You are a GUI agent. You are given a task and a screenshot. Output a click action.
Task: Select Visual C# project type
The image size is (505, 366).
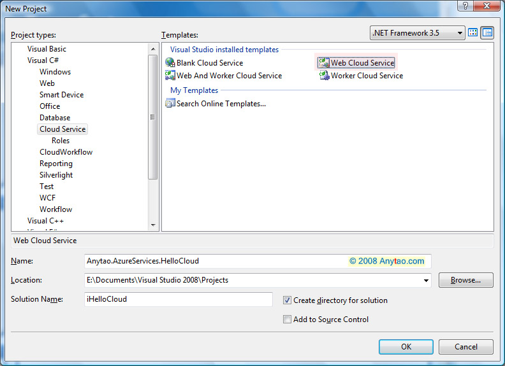pyautogui.click(x=43, y=60)
